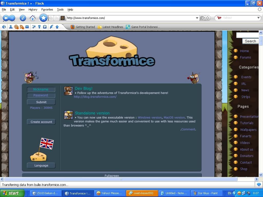Click the Nickname input field
The image size is (263, 197).
pyautogui.click(x=41, y=90)
